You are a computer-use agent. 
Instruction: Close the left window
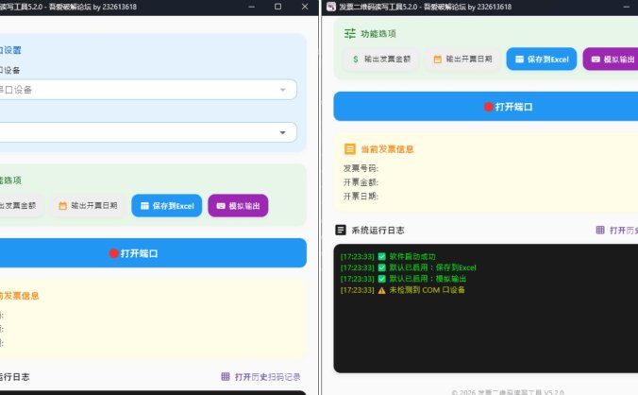point(305,7)
